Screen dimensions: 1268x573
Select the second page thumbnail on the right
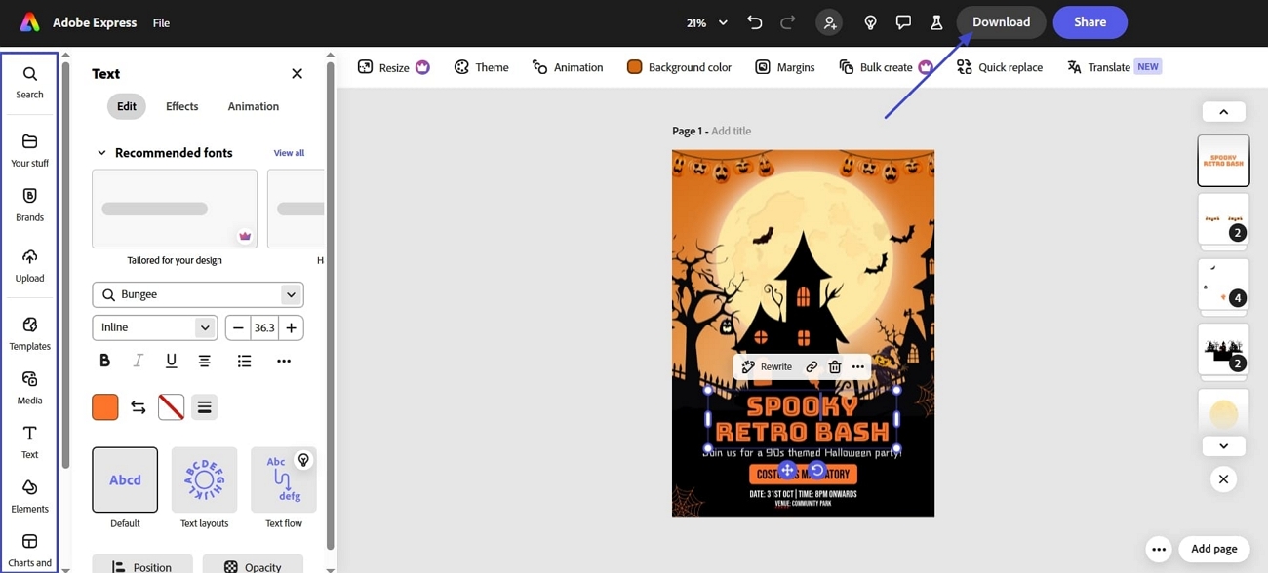pos(1223,219)
